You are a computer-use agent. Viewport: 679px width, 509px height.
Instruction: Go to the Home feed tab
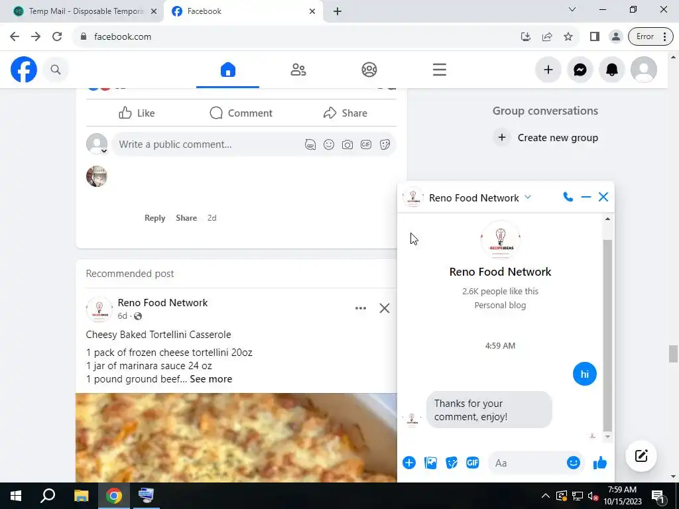pyautogui.click(x=228, y=69)
